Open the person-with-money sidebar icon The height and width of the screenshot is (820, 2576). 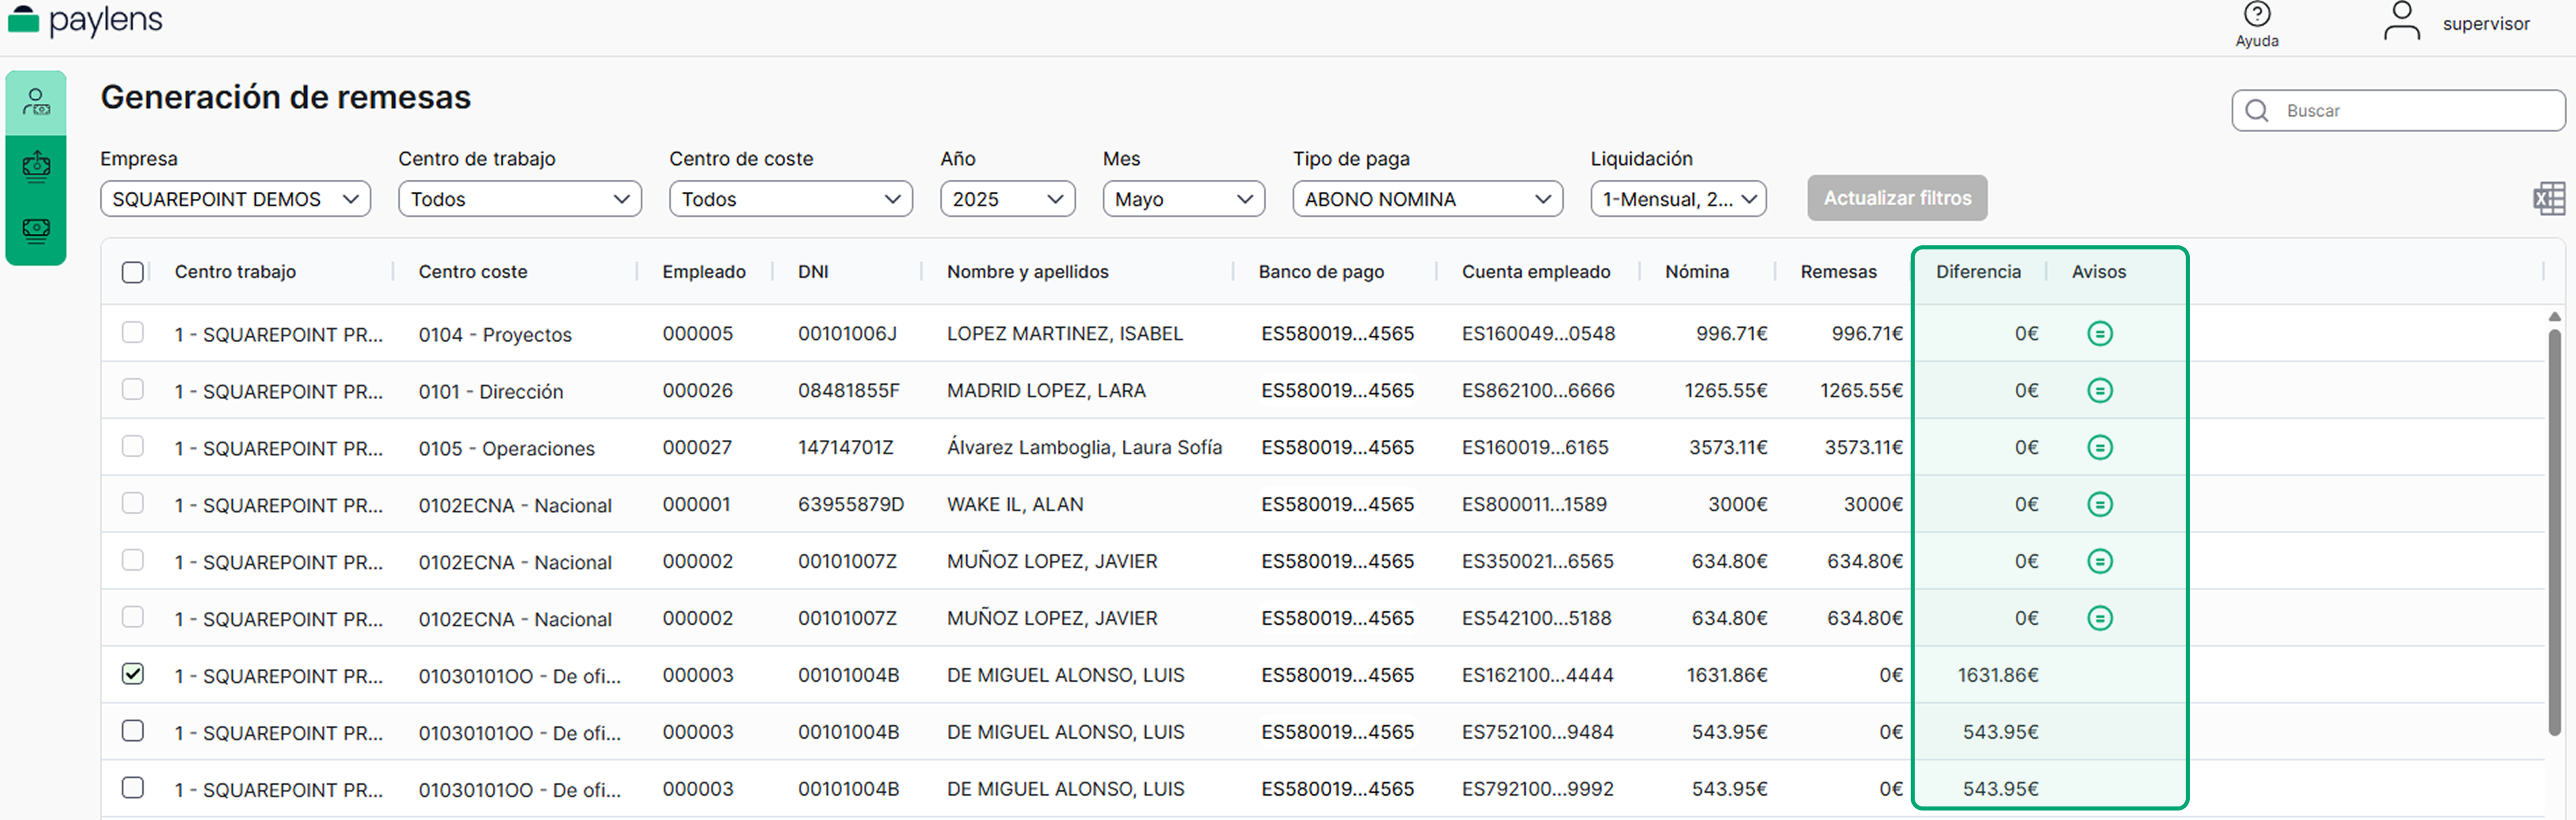(36, 102)
